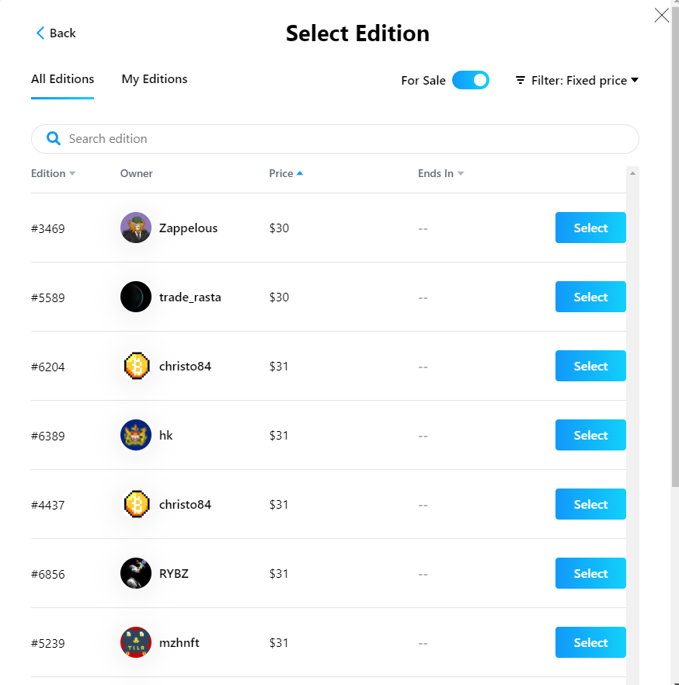Select edition #6389 owned by hk
The width and height of the screenshot is (679, 685).
click(x=590, y=435)
